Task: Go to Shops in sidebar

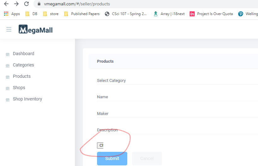Action: pyautogui.click(x=19, y=88)
